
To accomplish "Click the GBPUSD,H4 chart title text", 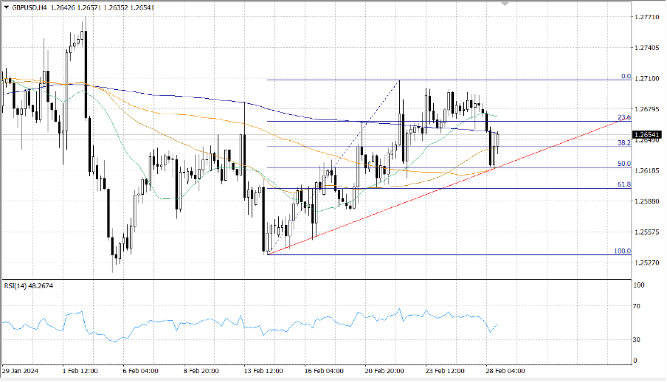I will [x=30, y=7].
